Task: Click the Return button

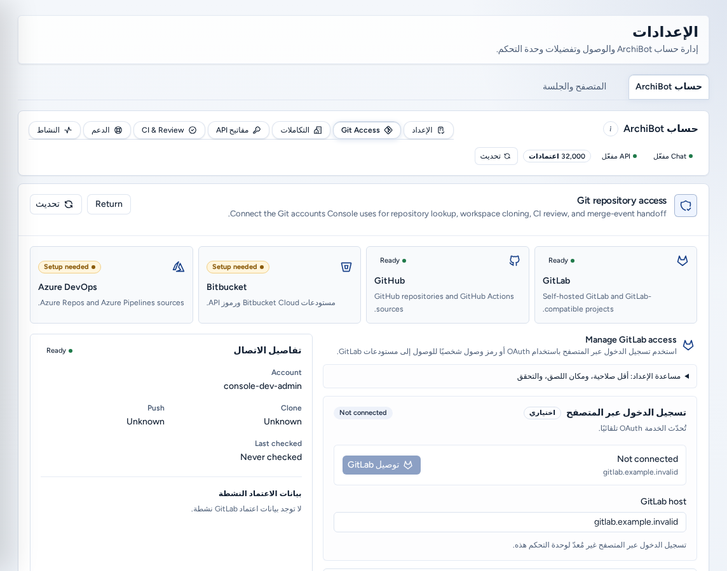Action: pos(109,204)
